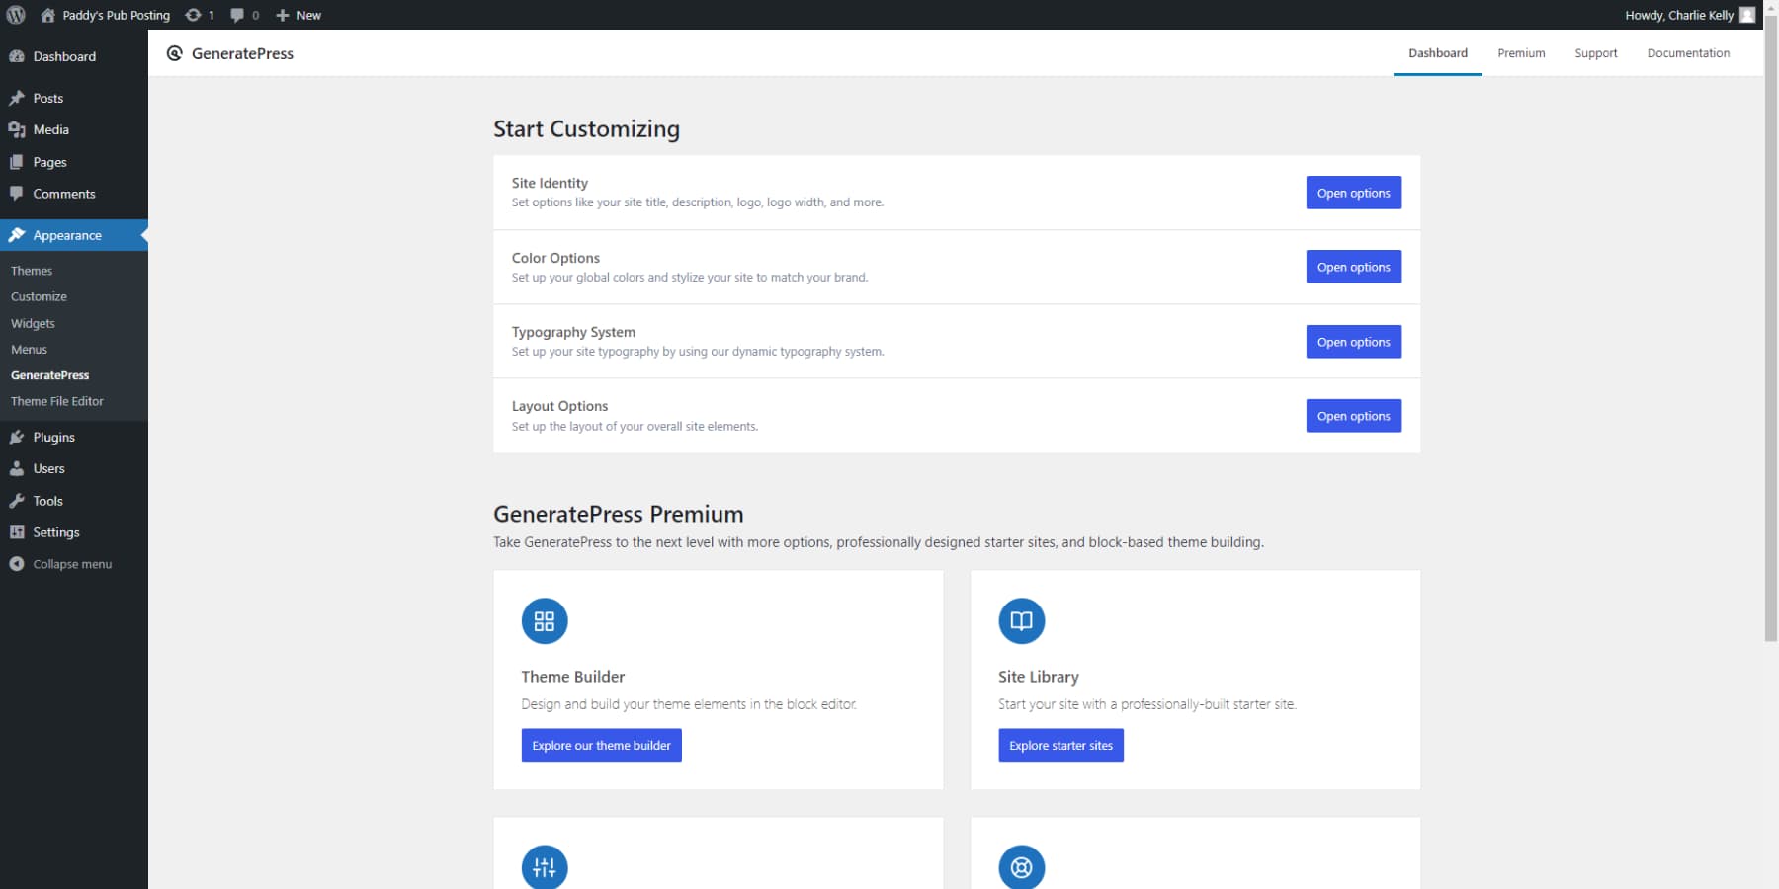Screen dimensions: 1779x889
Task: Open the Support tab
Action: (x=1595, y=53)
